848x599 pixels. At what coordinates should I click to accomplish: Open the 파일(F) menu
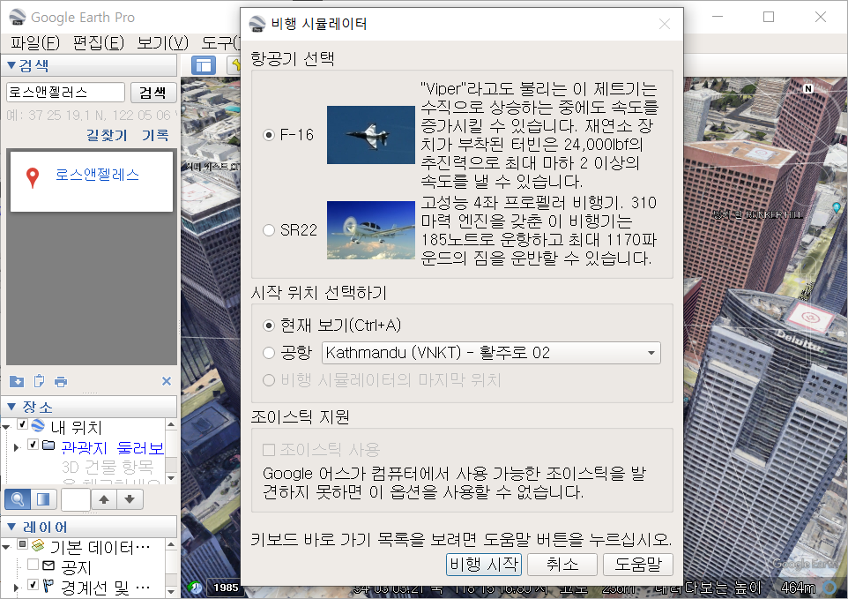[34, 42]
